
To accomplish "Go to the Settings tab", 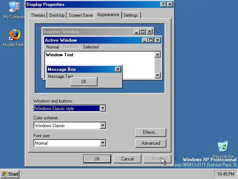I will 131,15.
